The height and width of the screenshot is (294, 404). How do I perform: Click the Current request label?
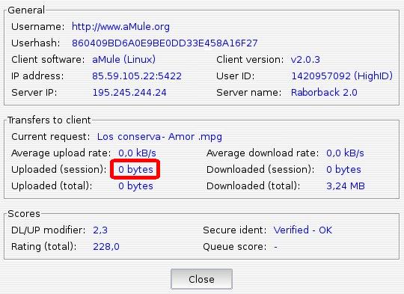(x=51, y=137)
